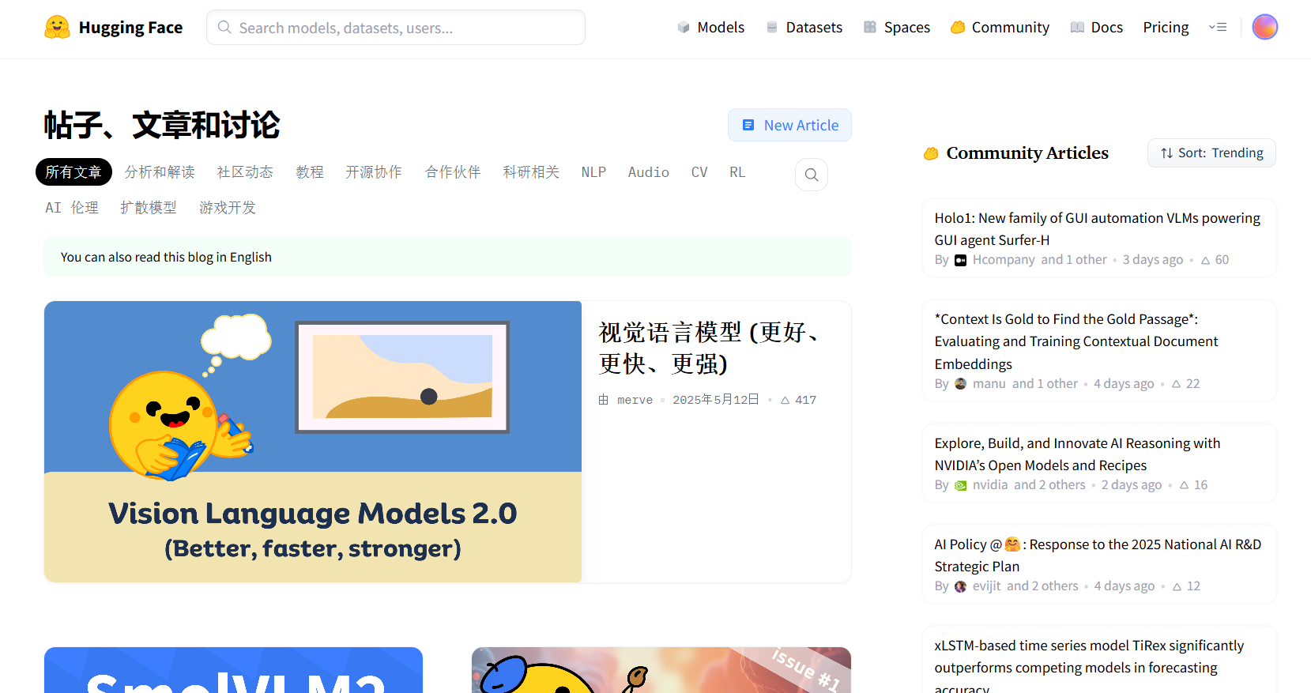Screen dimensions: 1311x693
Task: Select the 游戏开发 filter tab
Action: (228, 208)
